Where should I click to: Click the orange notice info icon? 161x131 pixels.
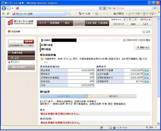(x=42, y=59)
